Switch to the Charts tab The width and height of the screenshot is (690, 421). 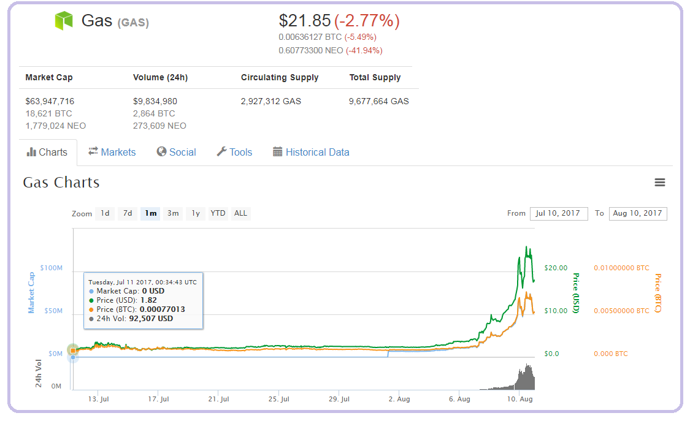[47, 152]
